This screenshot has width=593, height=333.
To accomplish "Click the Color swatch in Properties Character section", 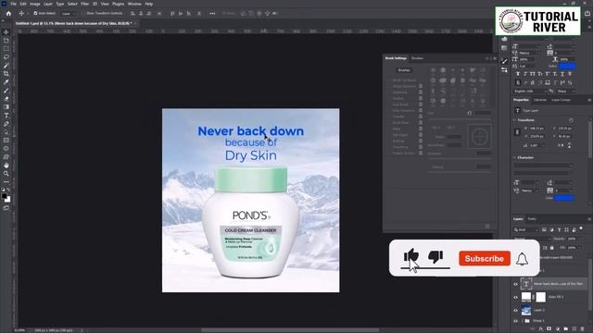I will (x=564, y=197).
